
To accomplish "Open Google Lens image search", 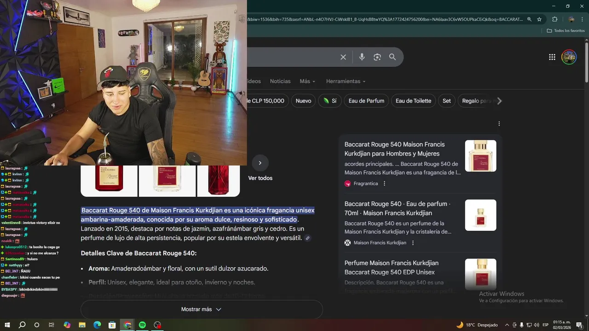I will (377, 57).
